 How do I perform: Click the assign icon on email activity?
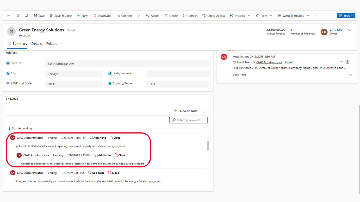[x=341, y=62]
